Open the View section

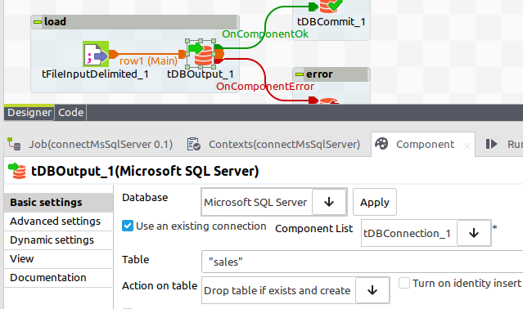coord(59,258)
